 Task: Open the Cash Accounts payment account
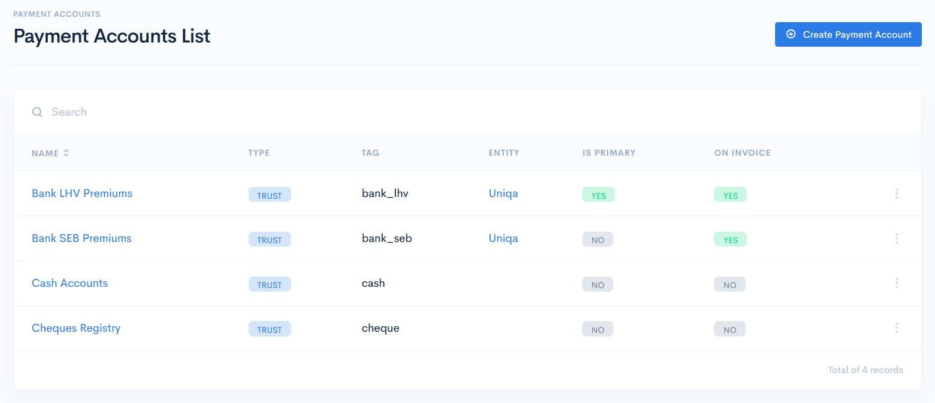click(69, 283)
